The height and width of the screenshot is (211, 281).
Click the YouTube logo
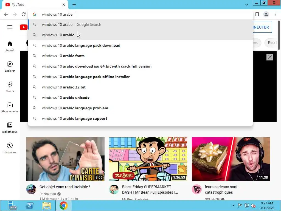pyautogui.click(x=24, y=27)
